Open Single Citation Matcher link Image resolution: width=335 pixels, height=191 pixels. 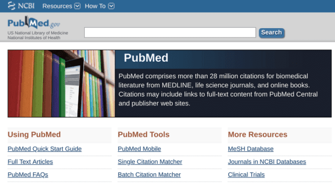pos(150,162)
